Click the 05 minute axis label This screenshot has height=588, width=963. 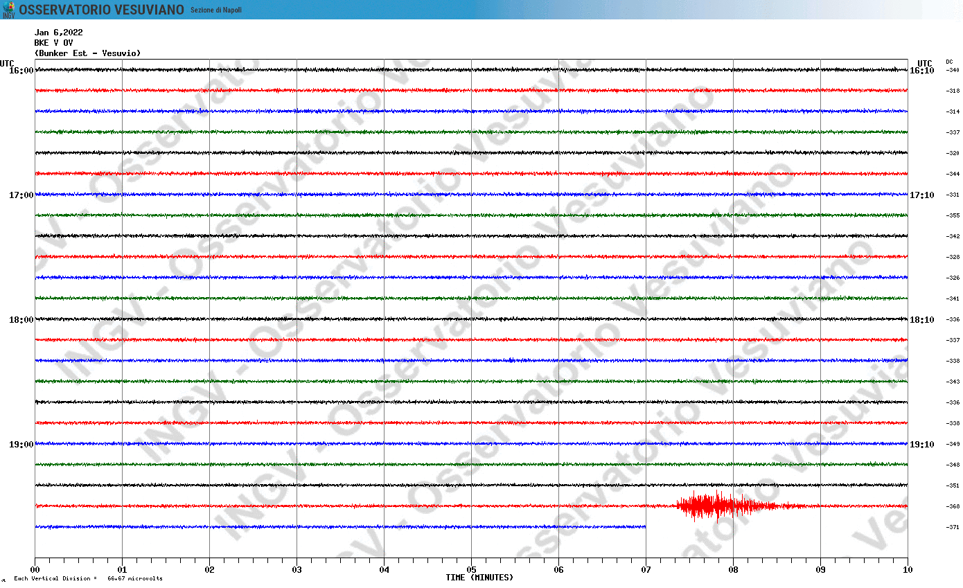pos(471,569)
